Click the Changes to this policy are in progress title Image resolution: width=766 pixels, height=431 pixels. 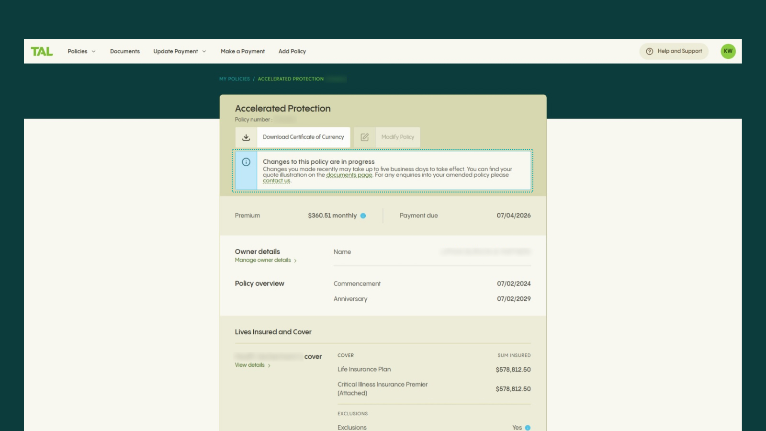tap(318, 162)
